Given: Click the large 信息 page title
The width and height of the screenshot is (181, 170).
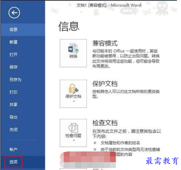Looking at the screenshot, I should [x=69, y=26].
